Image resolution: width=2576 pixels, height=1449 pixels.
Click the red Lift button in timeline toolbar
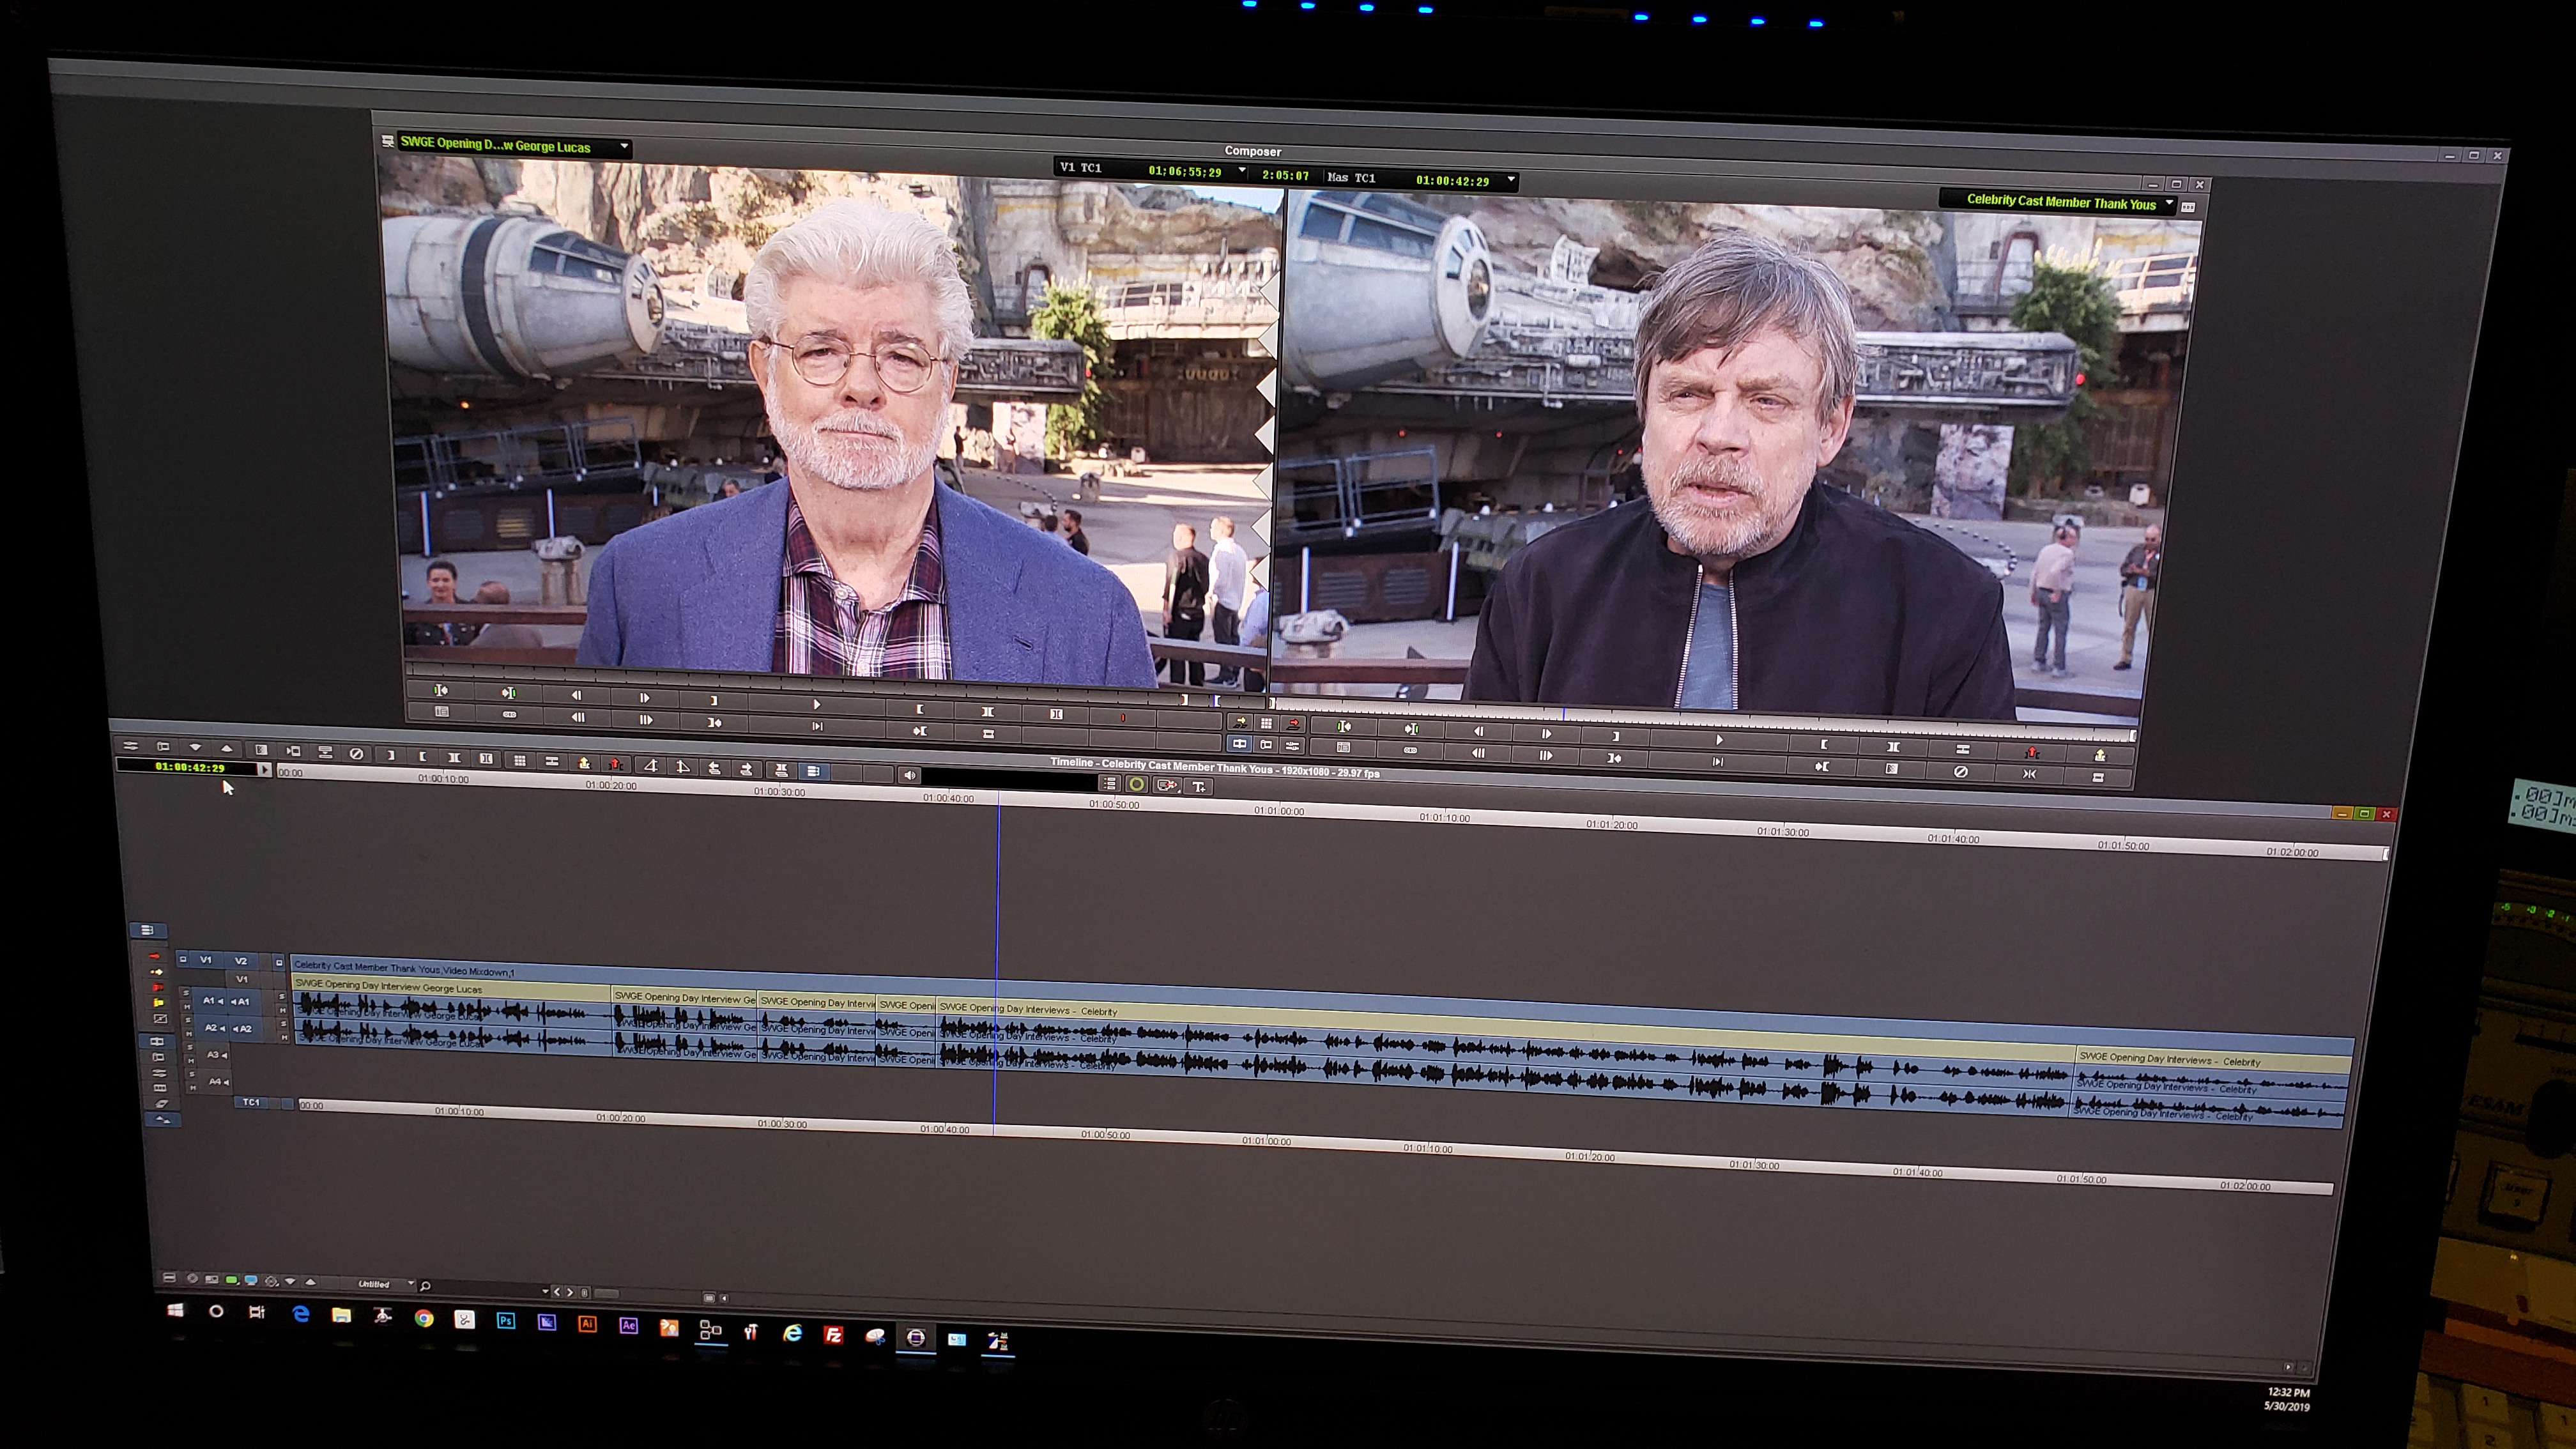tap(615, 765)
